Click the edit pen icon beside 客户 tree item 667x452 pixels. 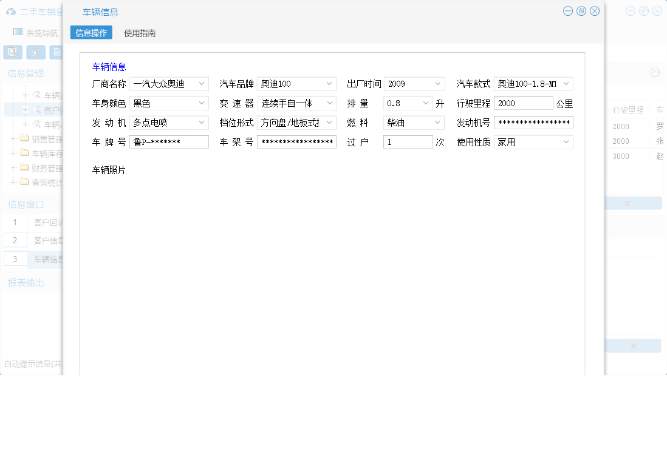click(x=37, y=109)
